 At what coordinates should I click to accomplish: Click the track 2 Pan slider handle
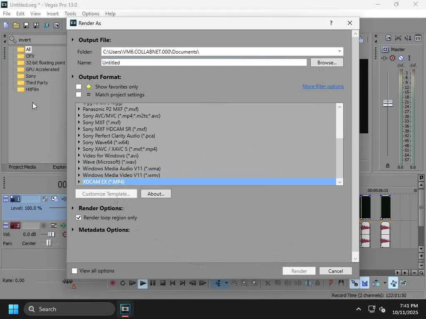pos(49,243)
